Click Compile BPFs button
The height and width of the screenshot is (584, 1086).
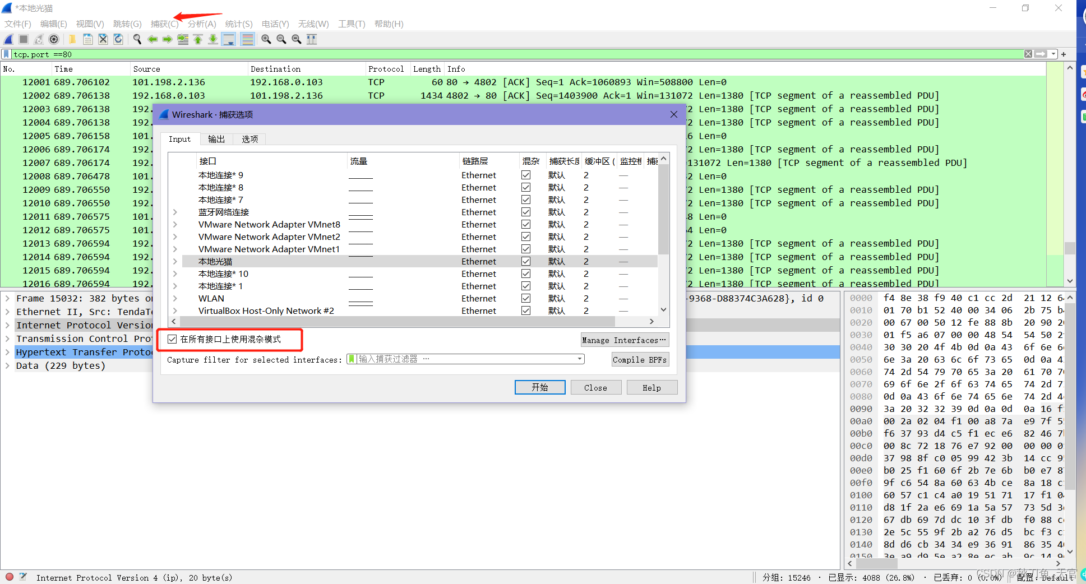pyautogui.click(x=640, y=359)
